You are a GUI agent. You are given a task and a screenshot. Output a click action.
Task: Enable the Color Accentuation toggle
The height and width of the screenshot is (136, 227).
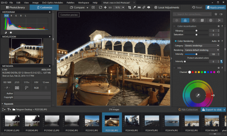[175, 26]
